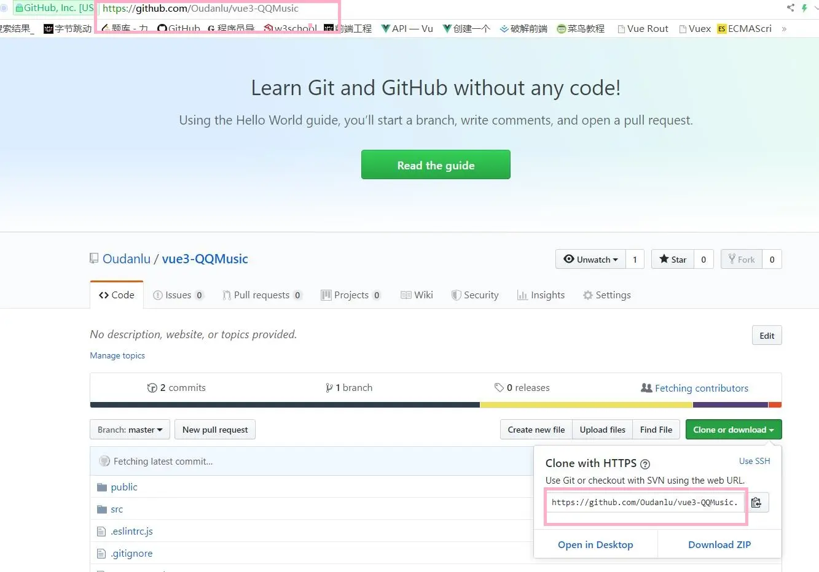The image size is (819, 572).
Task: Open the w3school bookmark
Action: coord(291,29)
